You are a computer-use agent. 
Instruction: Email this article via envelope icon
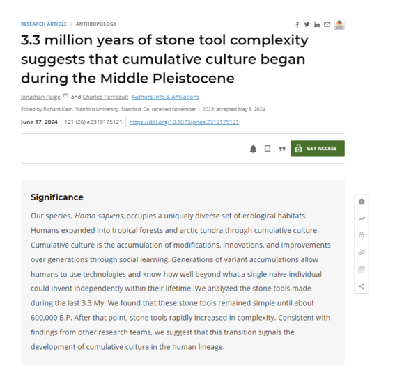(327, 24)
